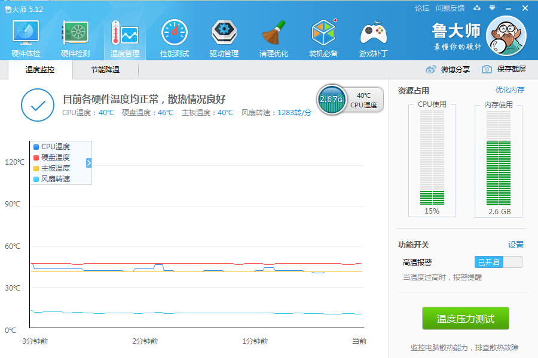Click the 微博分享 Weibo share icon

point(431,69)
